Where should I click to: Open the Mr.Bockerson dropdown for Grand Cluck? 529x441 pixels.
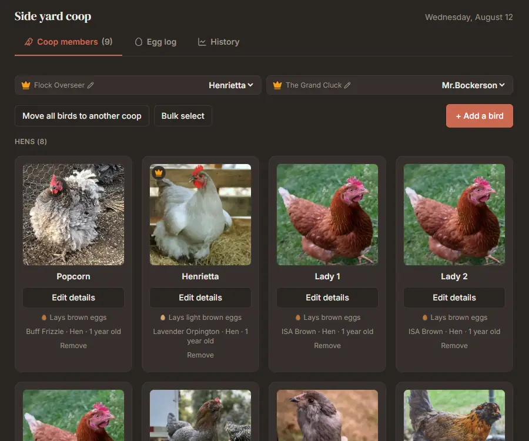473,85
